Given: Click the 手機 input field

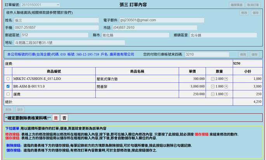Looking at the screenshot, I should 56,28.
